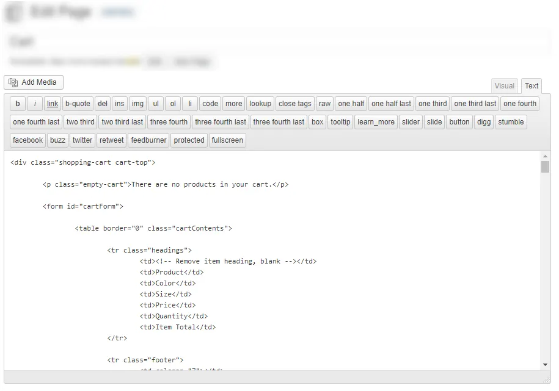Click the Add Media button
This screenshot has height=391, width=559.
(x=34, y=82)
